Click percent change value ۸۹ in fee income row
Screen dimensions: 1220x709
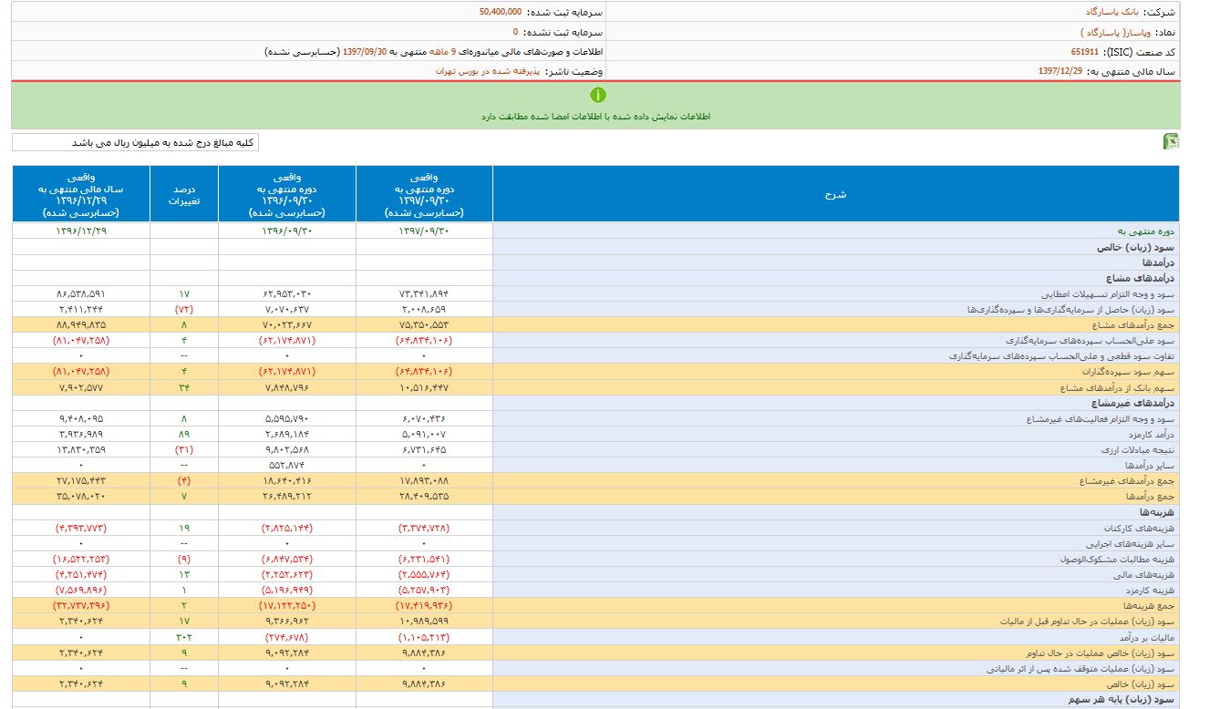pyautogui.click(x=184, y=435)
